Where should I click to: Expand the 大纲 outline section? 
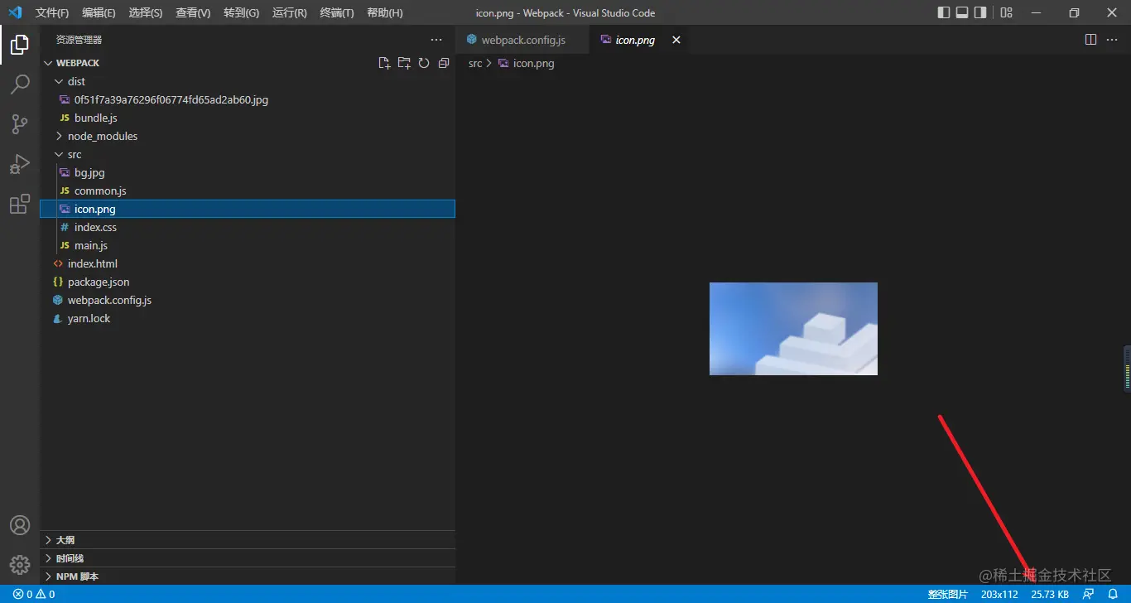(x=248, y=540)
